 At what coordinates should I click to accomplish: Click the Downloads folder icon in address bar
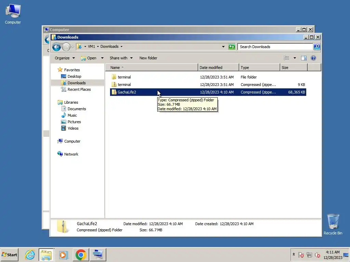pos(79,46)
